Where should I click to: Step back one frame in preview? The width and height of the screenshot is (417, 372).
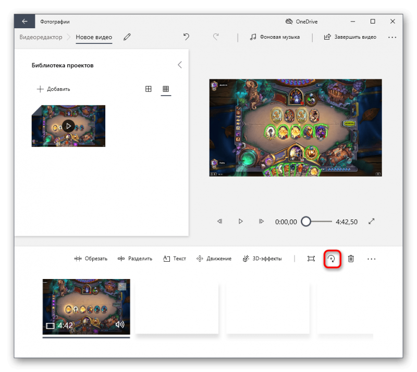coord(219,221)
